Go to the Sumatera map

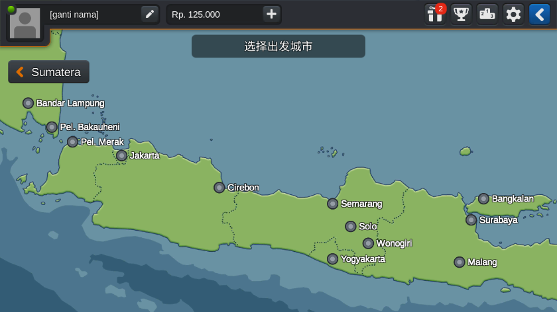[48, 72]
